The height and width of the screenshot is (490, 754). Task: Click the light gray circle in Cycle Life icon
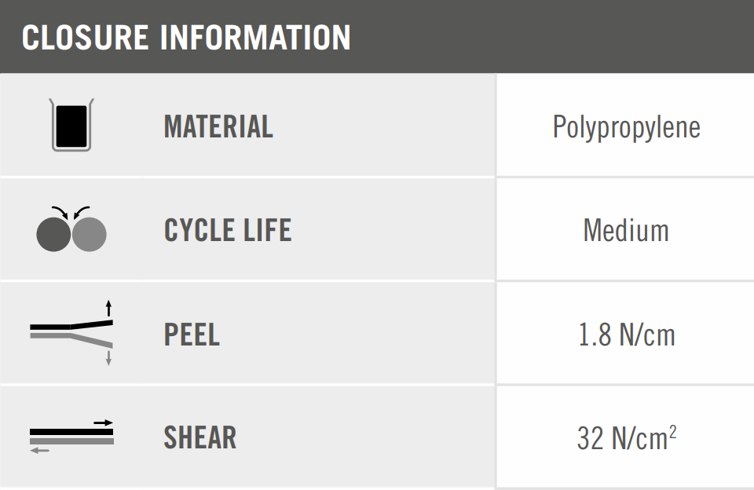coord(89,234)
